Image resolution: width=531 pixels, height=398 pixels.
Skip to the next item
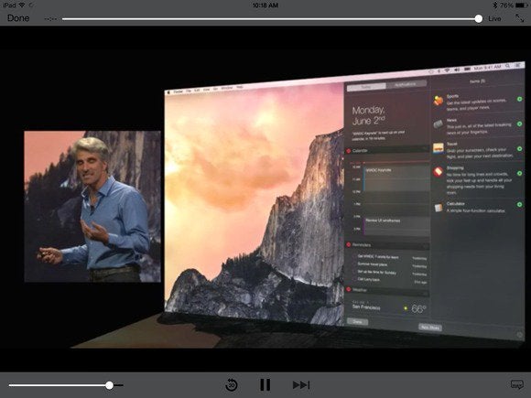(x=301, y=385)
